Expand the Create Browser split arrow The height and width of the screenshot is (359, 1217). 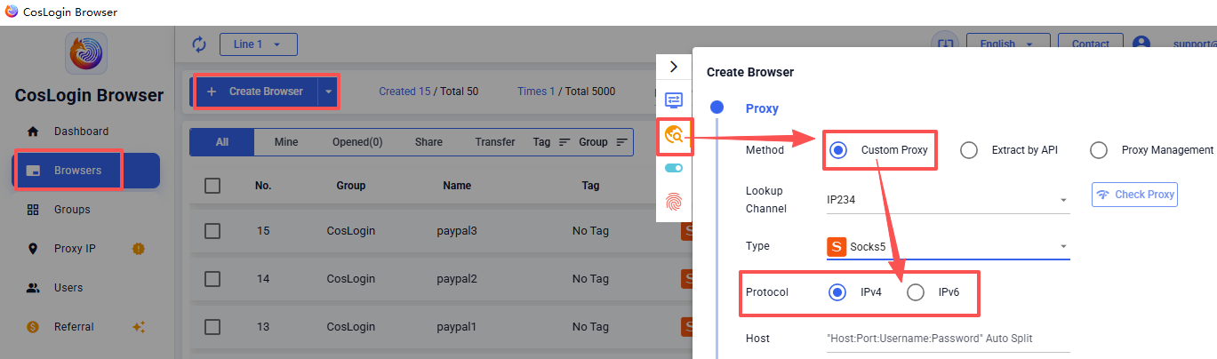[x=328, y=92]
